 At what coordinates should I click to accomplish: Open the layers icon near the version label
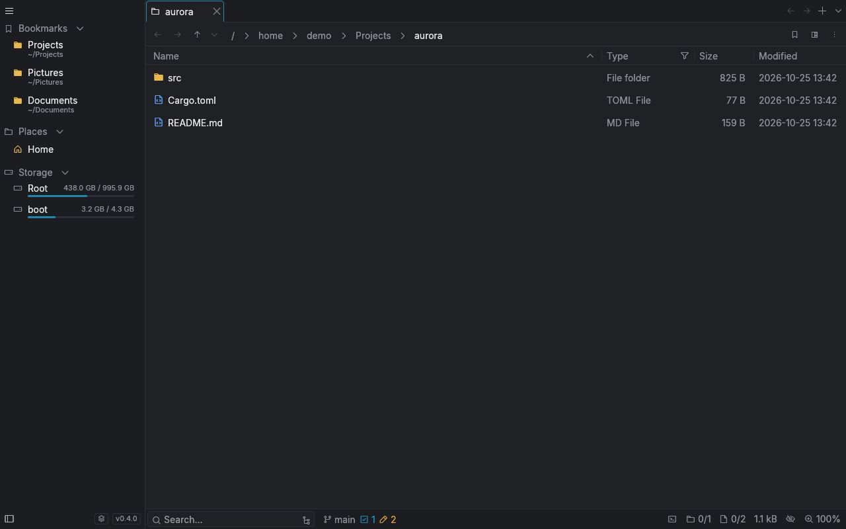[x=101, y=519]
